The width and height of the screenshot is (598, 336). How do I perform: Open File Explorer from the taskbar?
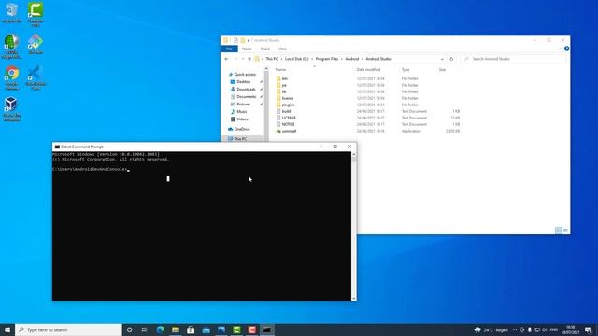(x=176, y=329)
